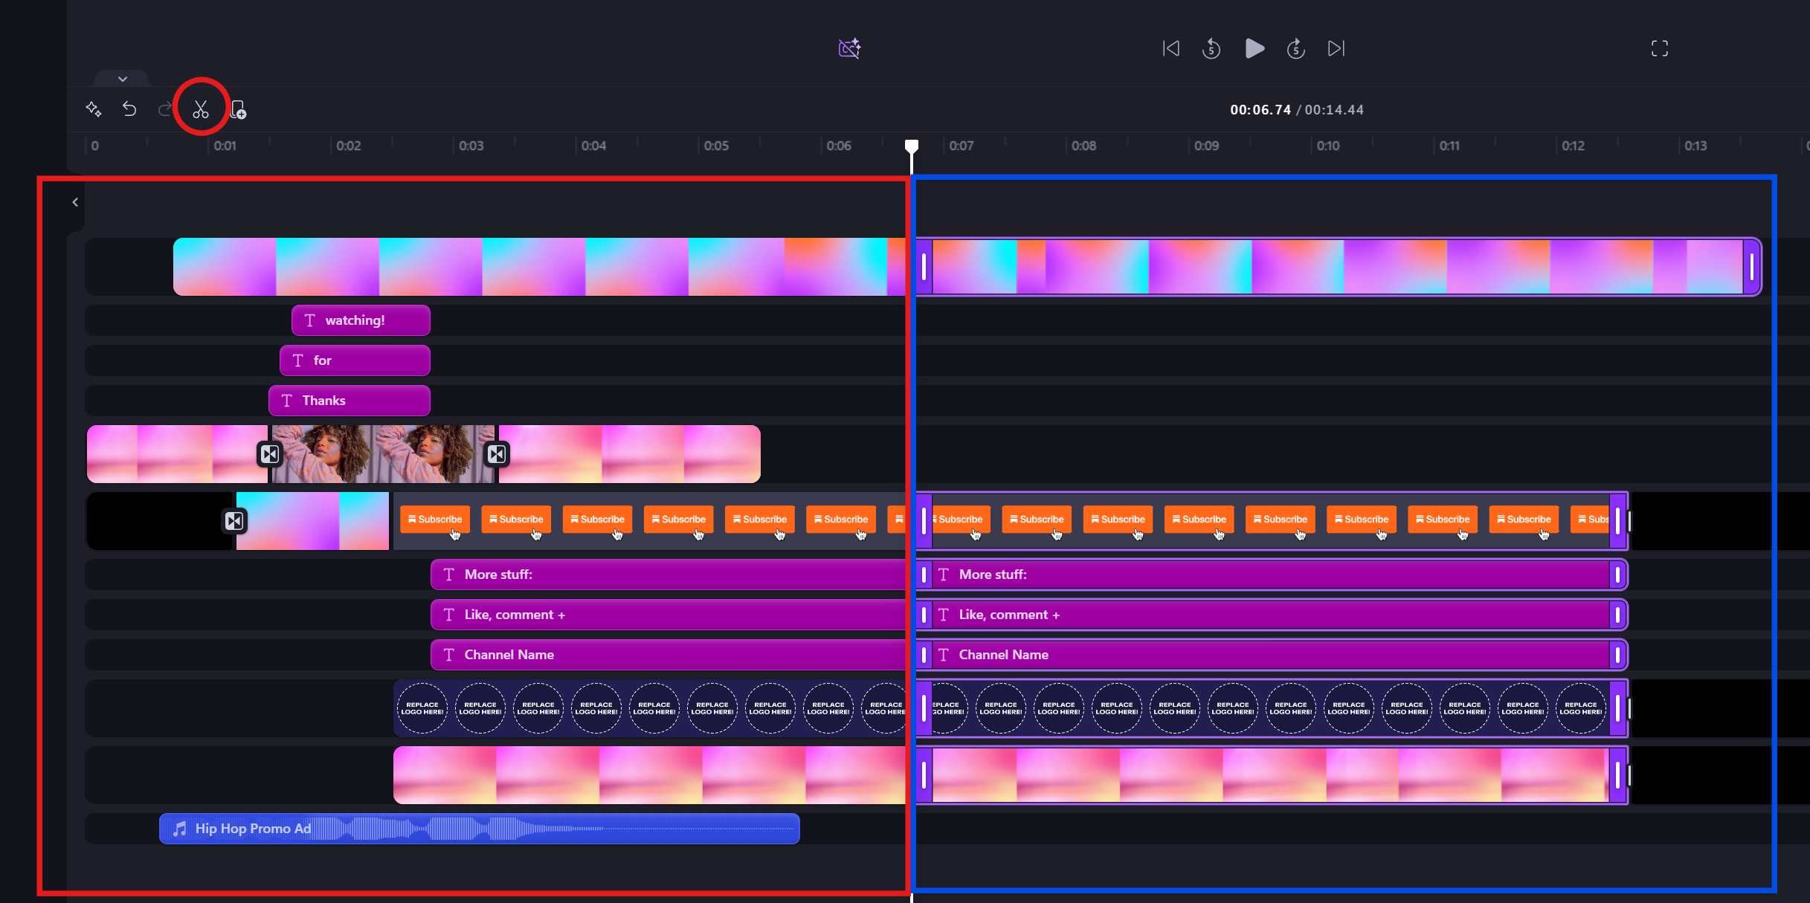Click the playhead marker on the ruler
The height and width of the screenshot is (903, 1810).
coord(912,146)
